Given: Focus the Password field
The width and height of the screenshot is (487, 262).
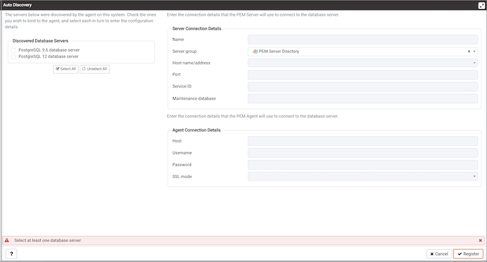Looking at the screenshot, I should click(x=363, y=165).
